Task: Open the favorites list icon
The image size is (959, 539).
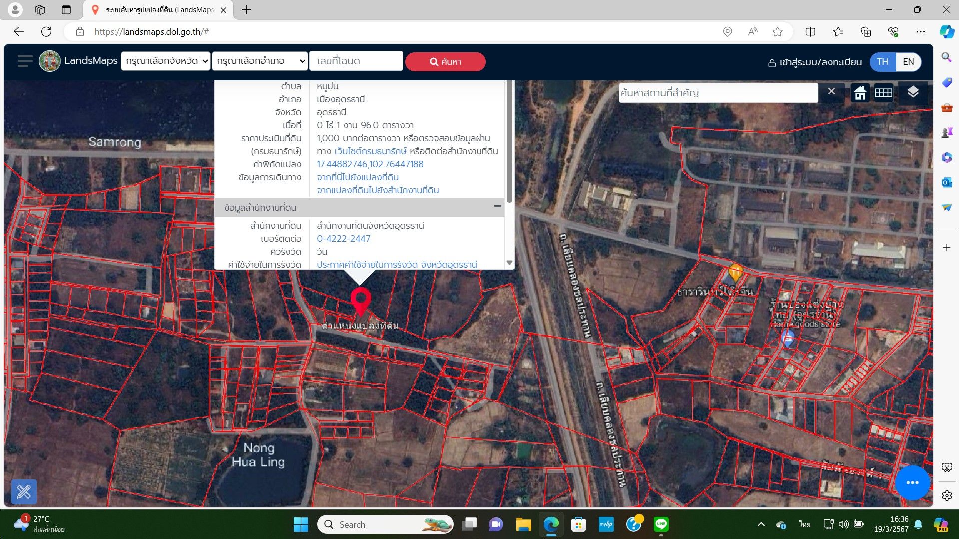Action: click(838, 32)
